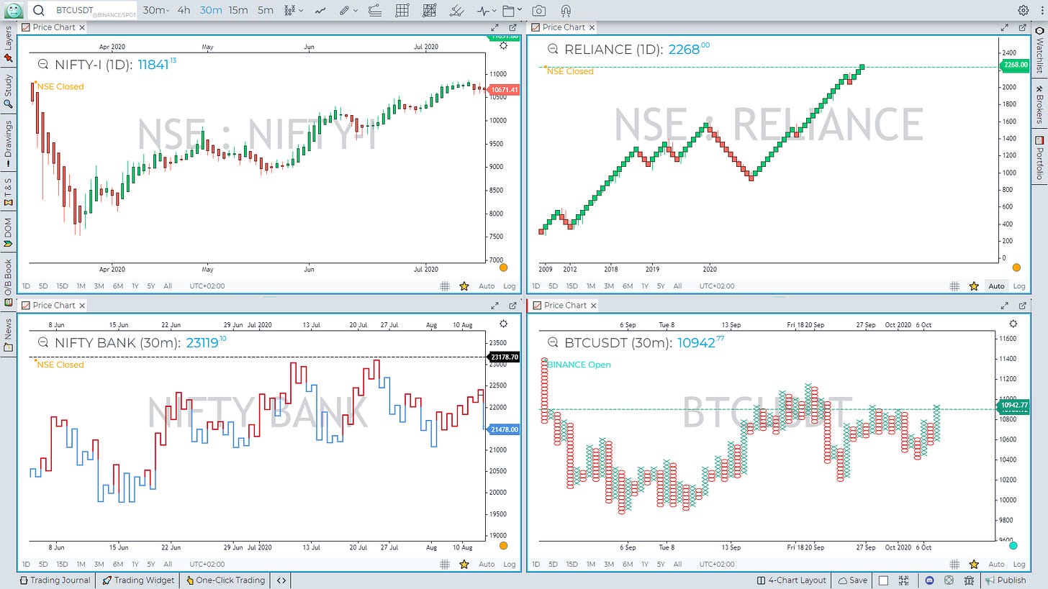Open timezone UTC+02:00 on RELIANCE chart
Viewport: 1048px width, 589px height.
click(718, 286)
